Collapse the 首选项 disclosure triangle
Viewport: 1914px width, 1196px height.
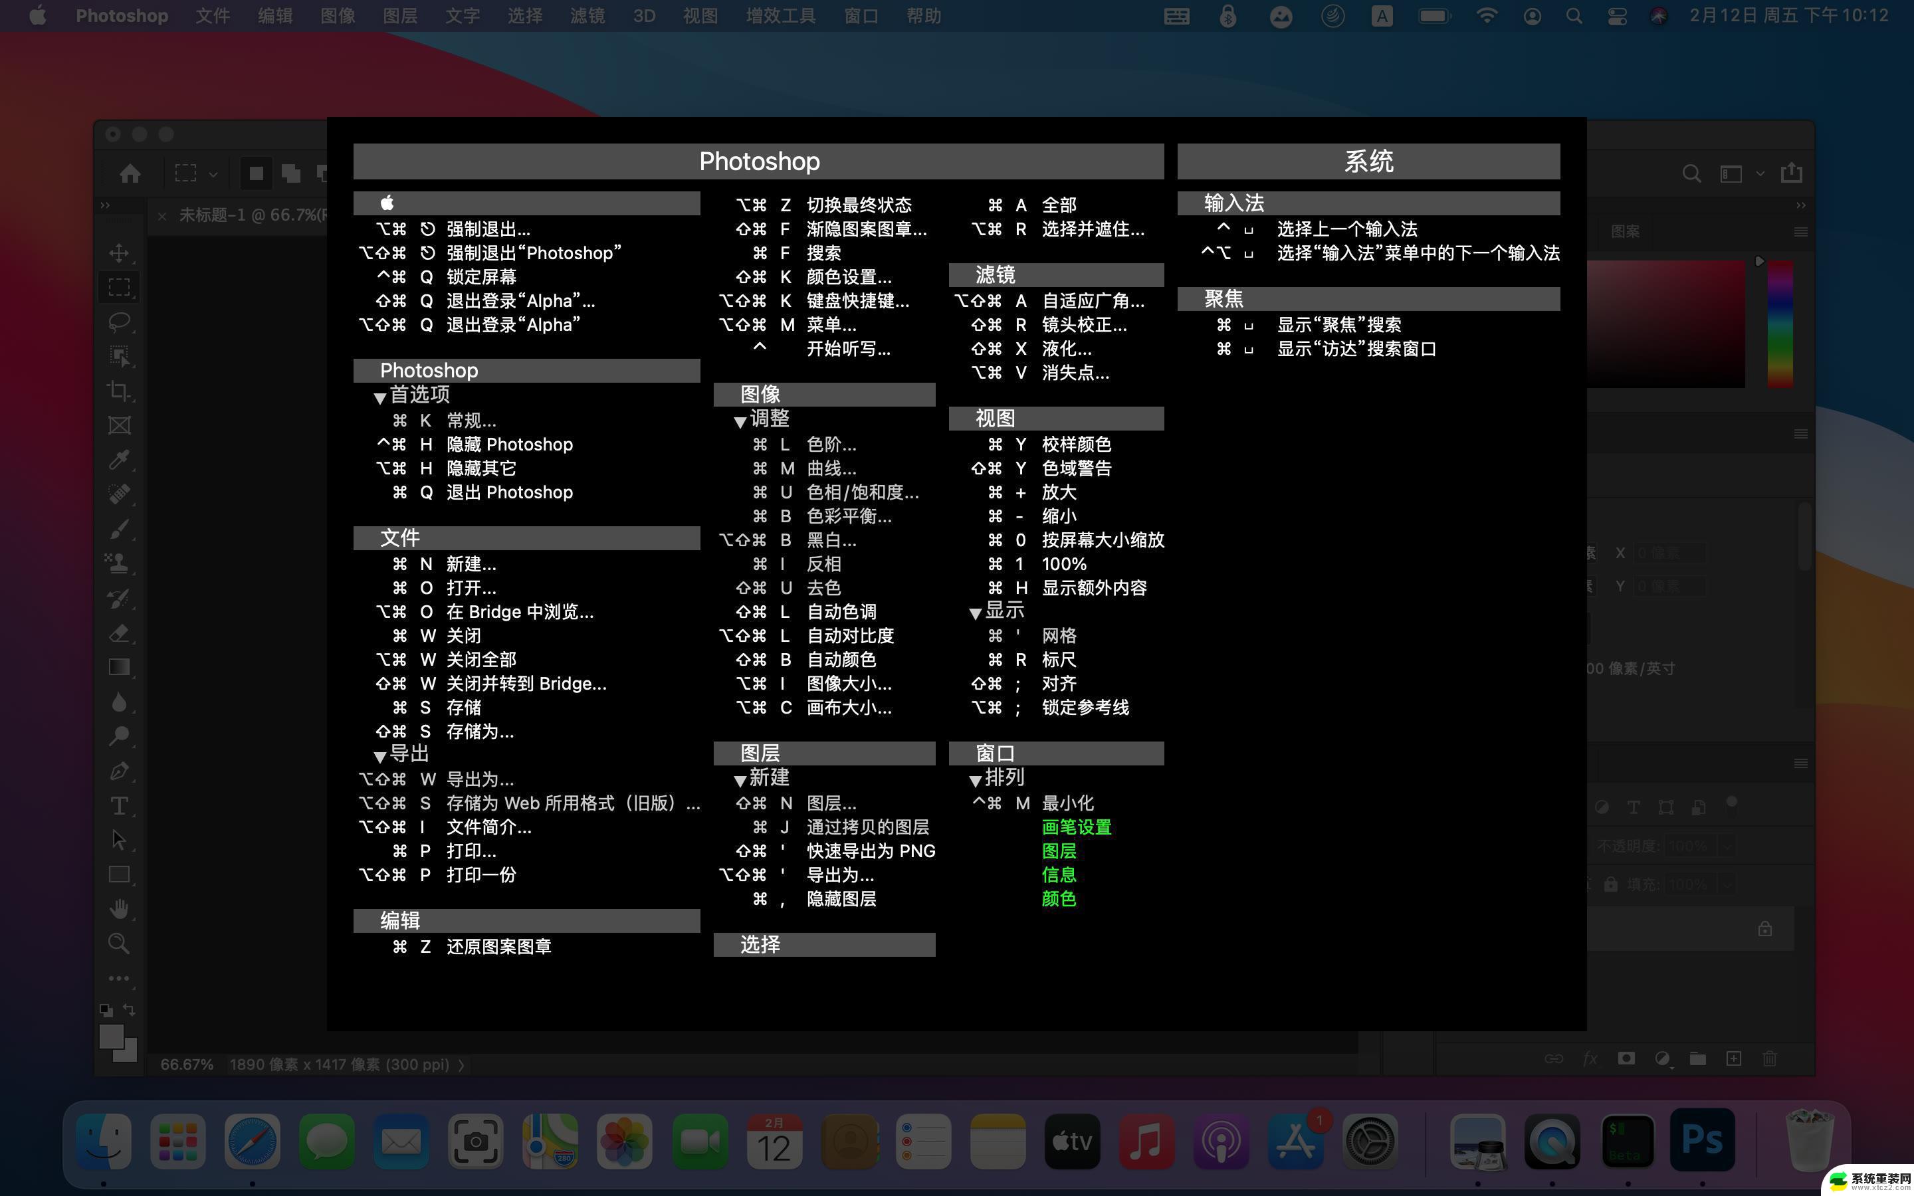(379, 398)
